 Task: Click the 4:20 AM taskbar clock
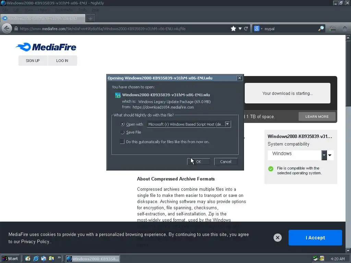[x=338, y=259]
